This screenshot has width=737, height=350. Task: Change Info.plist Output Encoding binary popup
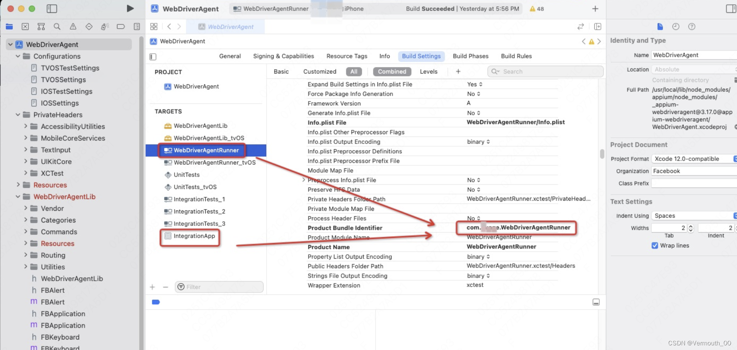479,142
